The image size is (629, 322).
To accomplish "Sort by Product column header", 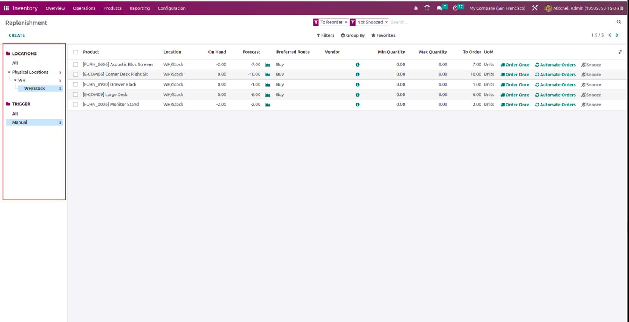I will point(91,52).
